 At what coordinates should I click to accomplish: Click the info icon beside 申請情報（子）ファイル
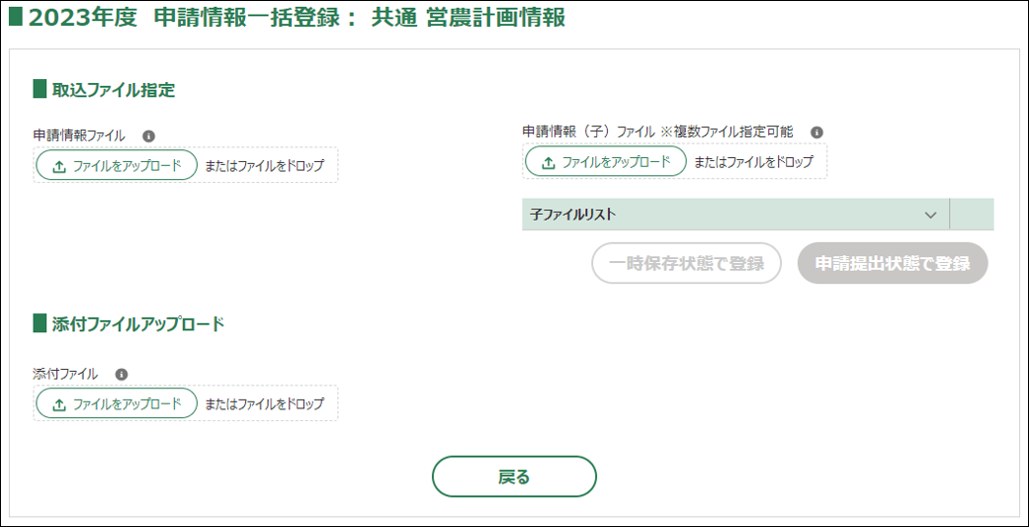coord(816,132)
